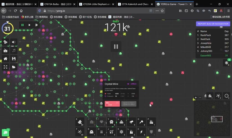Activate the power boost icon (R)
The height and width of the screenshot is (138, 232).
(227, 63)
